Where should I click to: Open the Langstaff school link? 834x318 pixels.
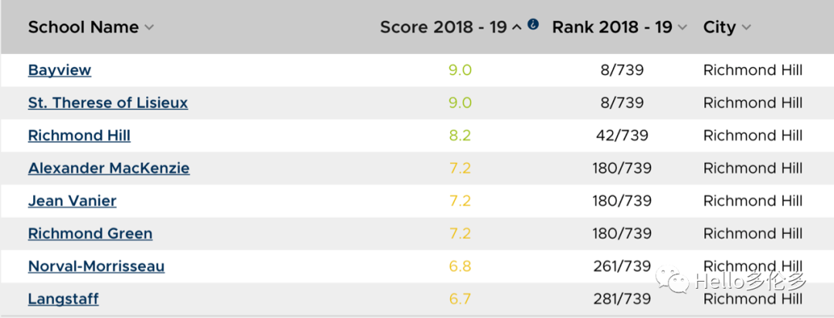tap(63, 299)
